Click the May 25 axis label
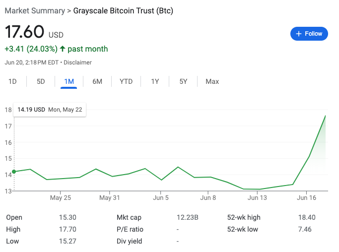The height and width of the screenshot is (252, 339). click(x=61, y=198)
